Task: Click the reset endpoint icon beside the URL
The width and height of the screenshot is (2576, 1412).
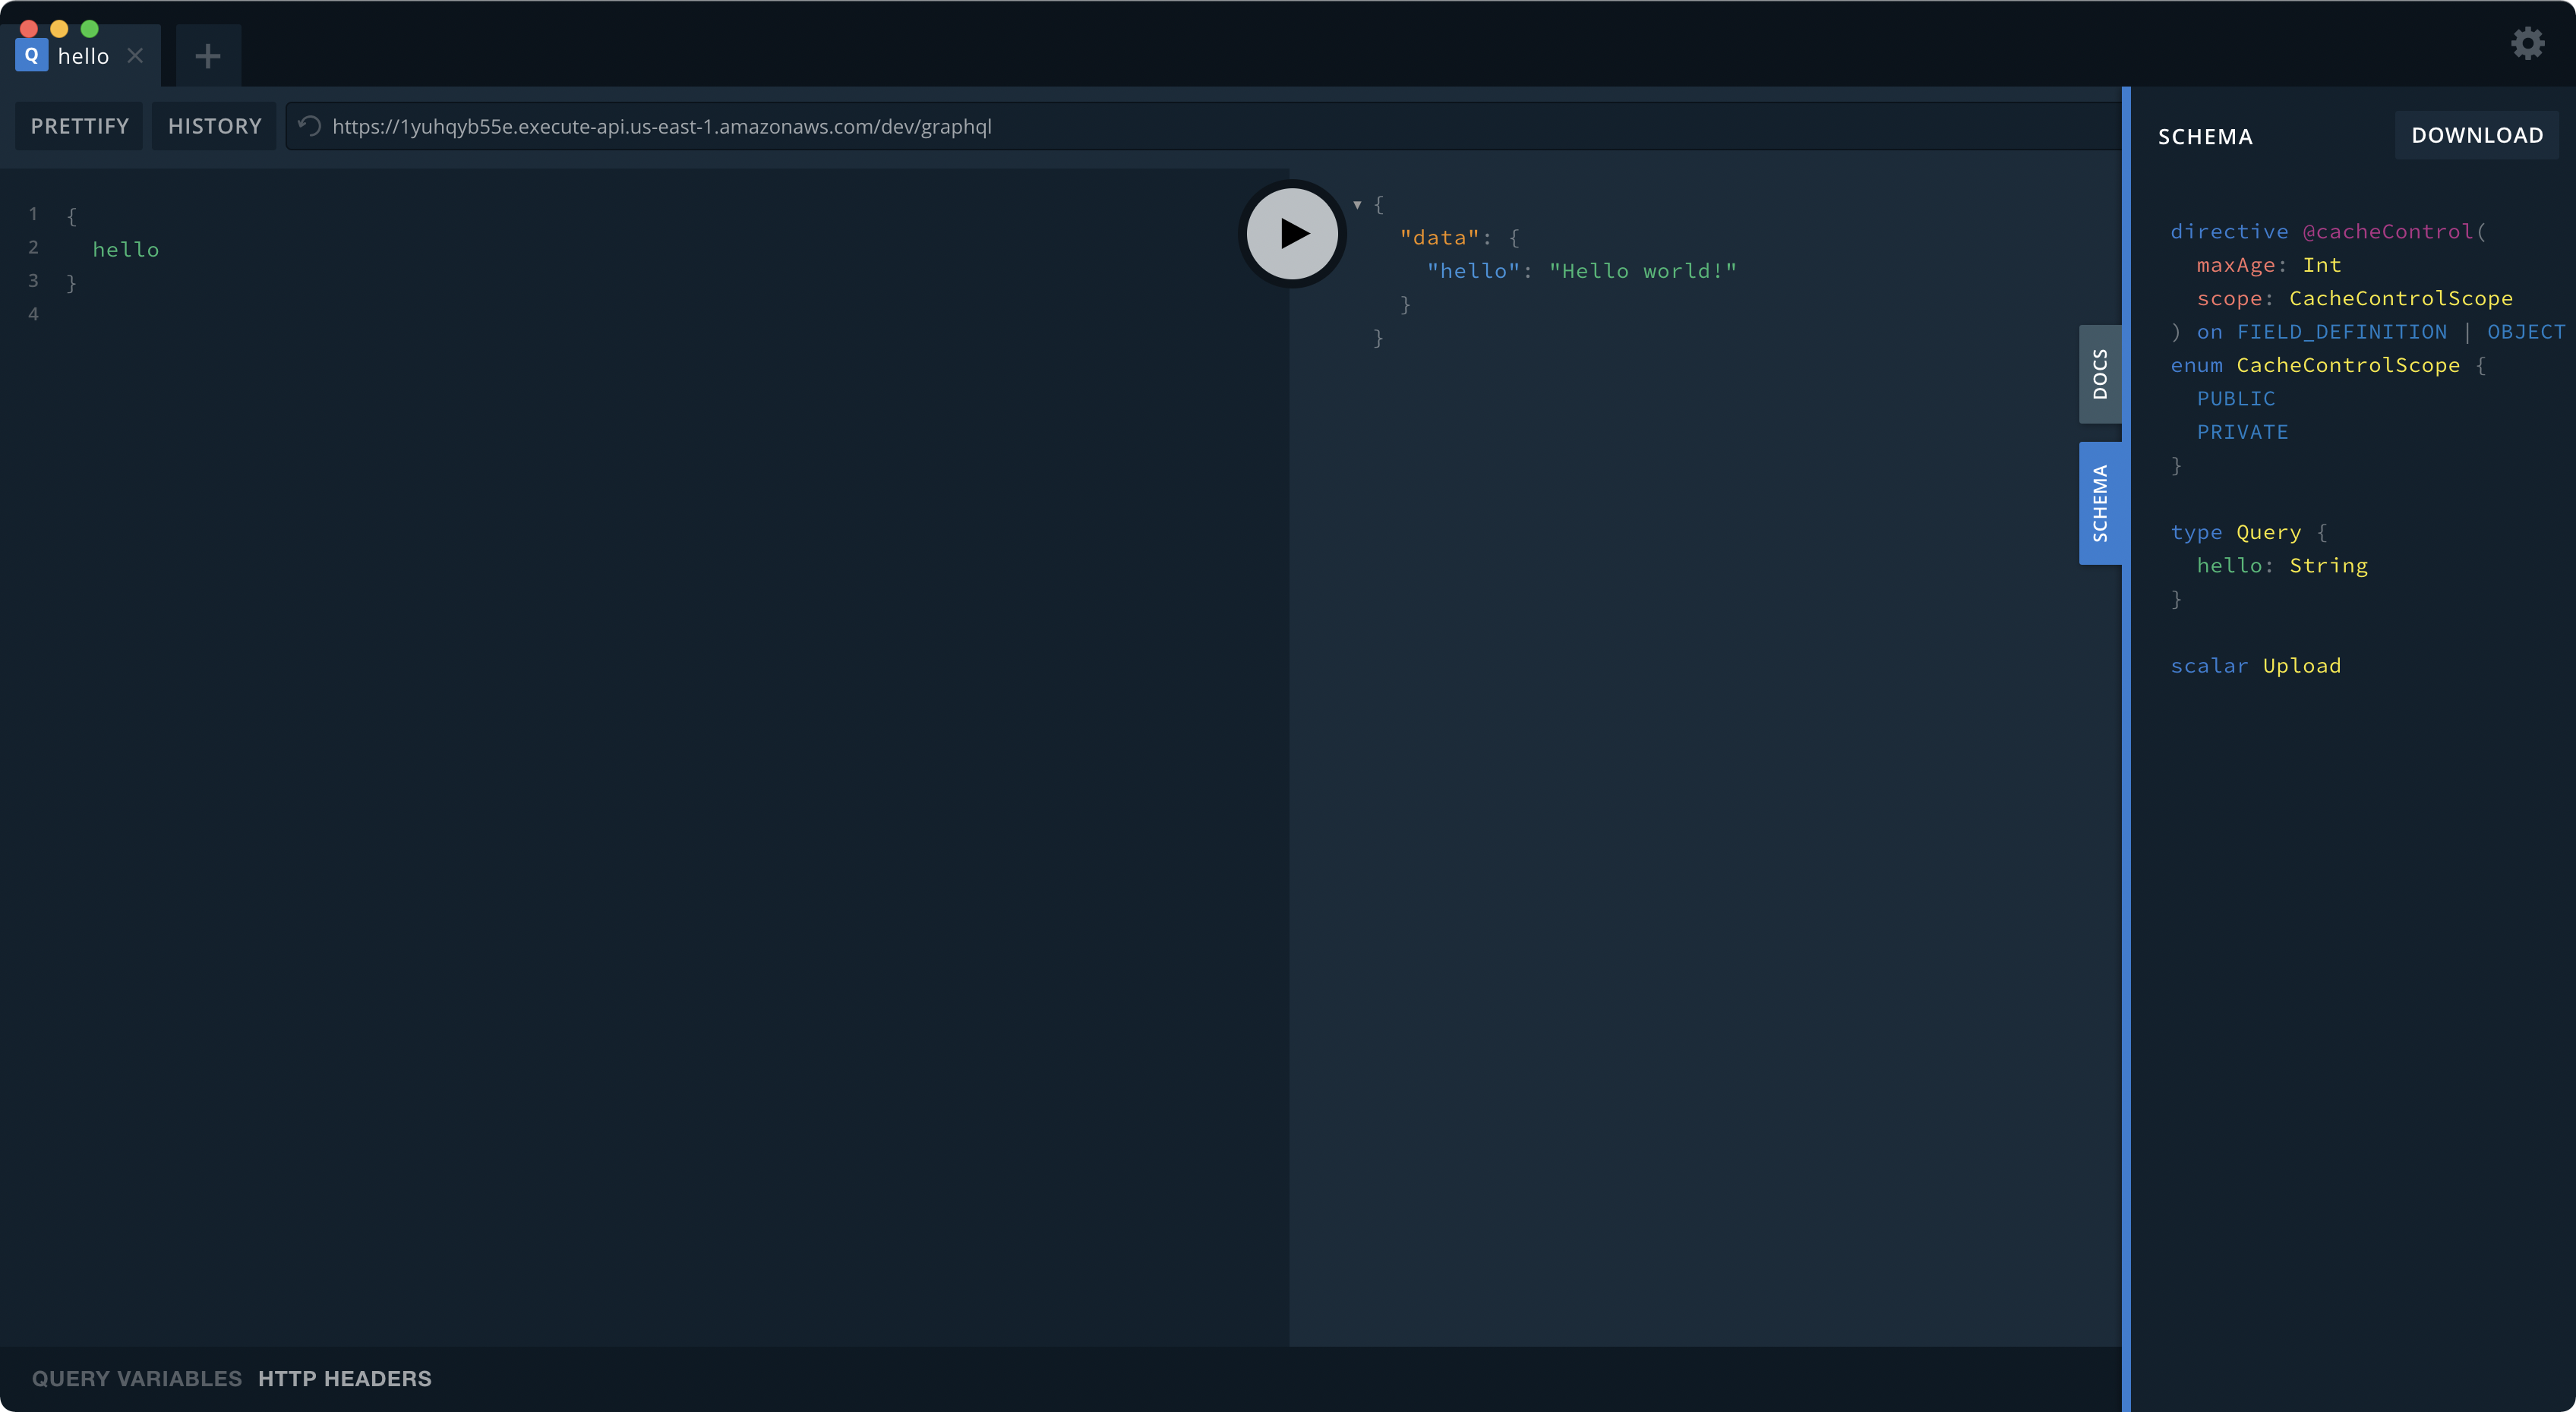Action: [x=308, y=126]
